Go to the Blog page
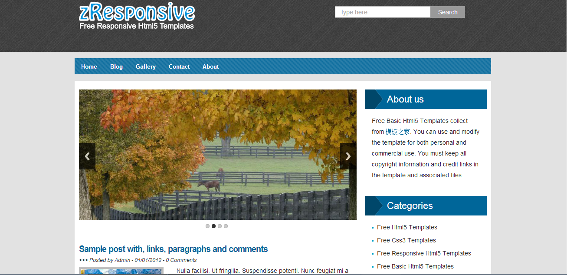567x275 pixels. [116, 66]
